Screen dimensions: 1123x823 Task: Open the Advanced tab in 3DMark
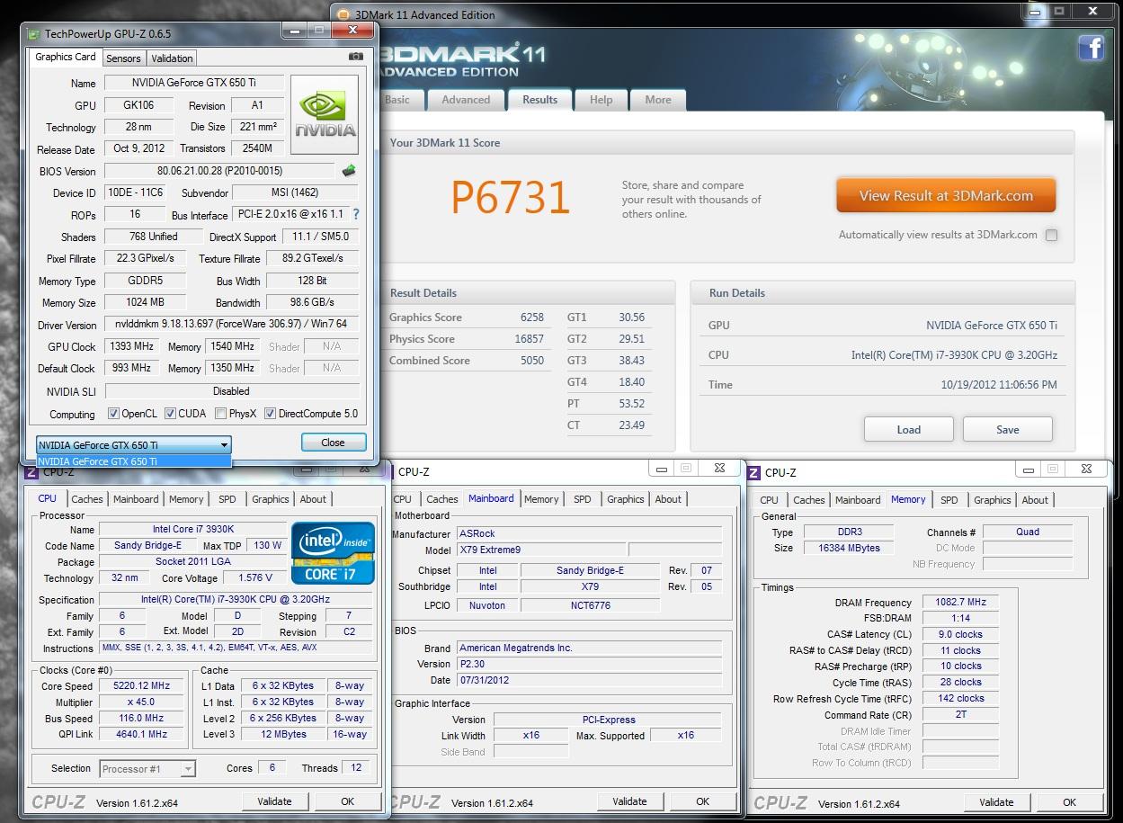click(466, 100)
